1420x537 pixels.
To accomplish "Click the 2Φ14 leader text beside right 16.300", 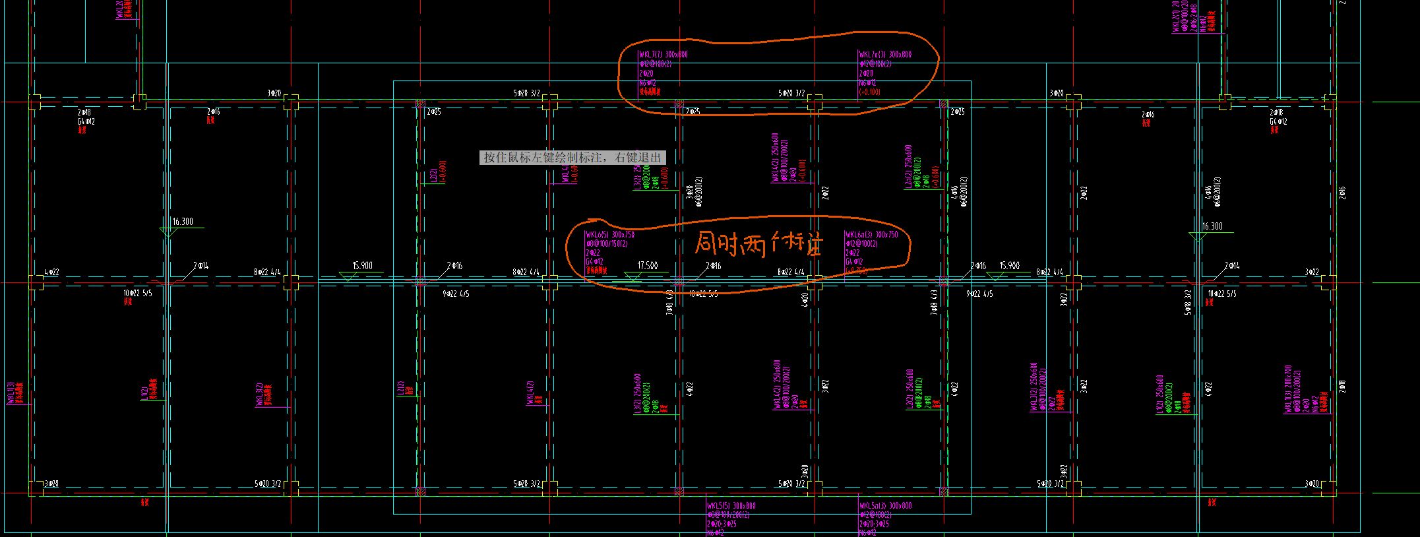I will tap(1232, 266).
